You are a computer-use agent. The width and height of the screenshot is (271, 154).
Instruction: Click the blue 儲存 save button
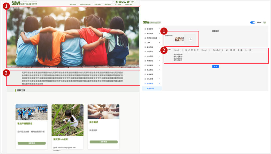215,67
